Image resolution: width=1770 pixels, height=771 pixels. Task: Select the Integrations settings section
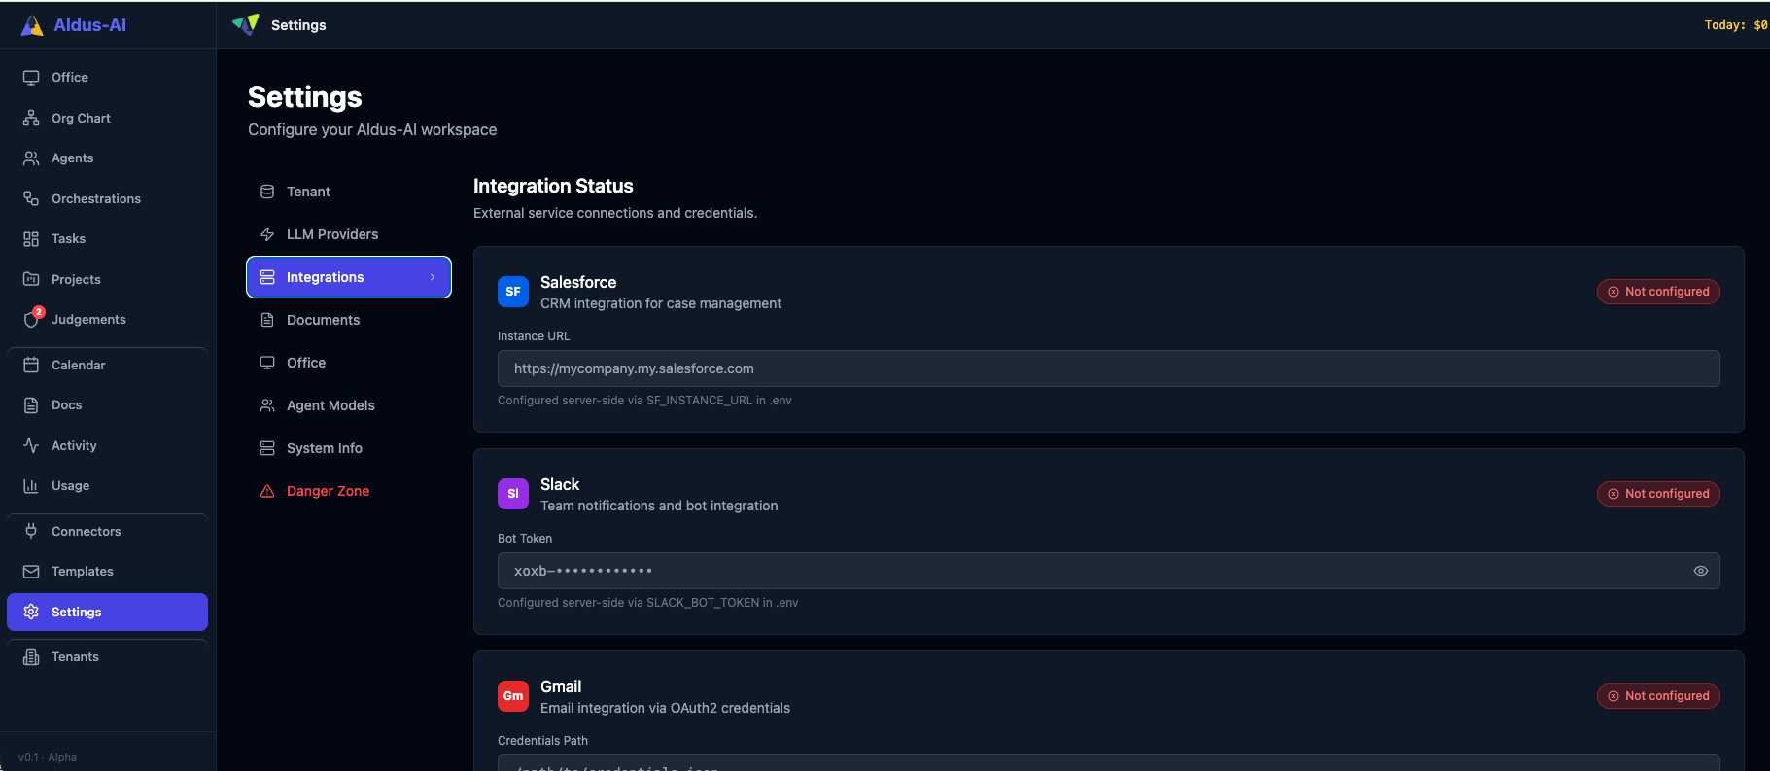click(x=349, y=277)
